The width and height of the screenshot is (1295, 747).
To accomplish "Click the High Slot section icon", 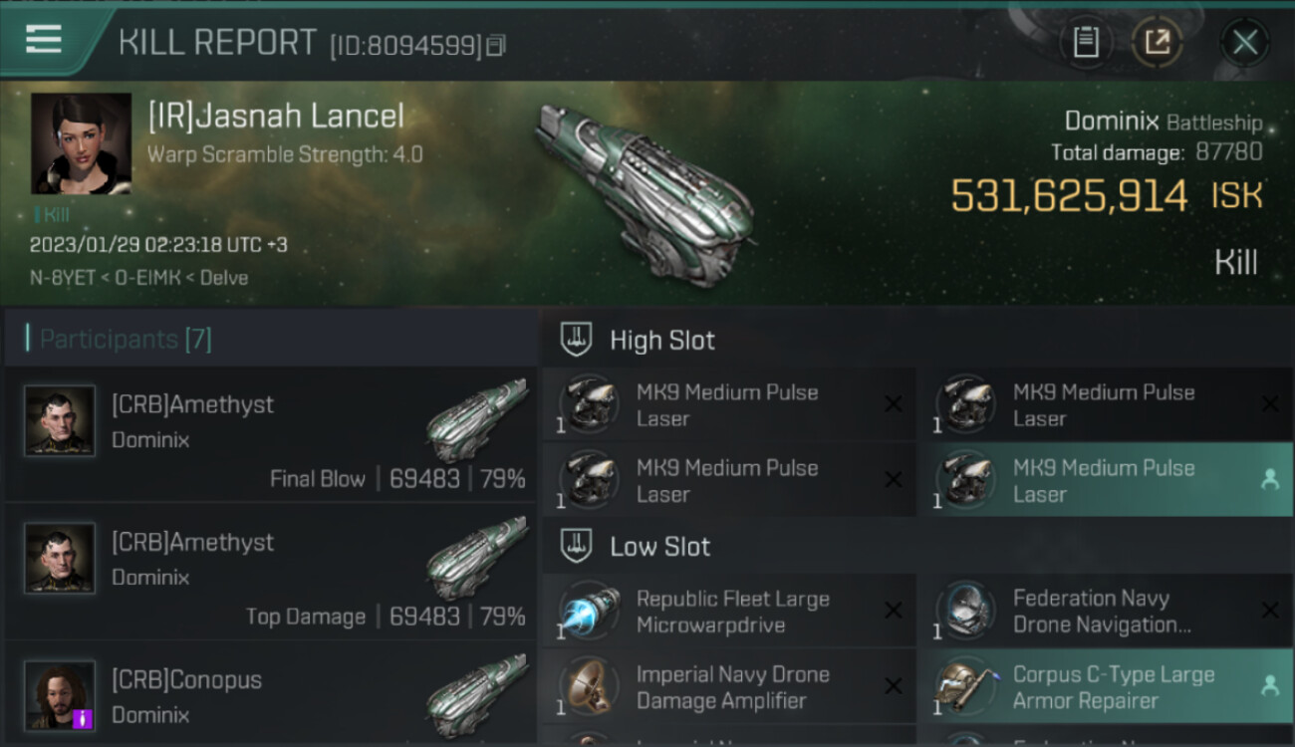I will (x=577, y=340).
